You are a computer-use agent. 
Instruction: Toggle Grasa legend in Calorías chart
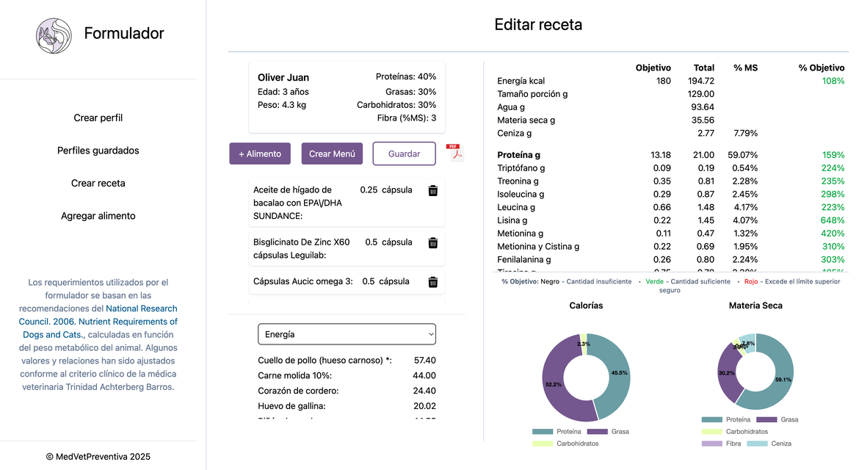click(608, 432)
